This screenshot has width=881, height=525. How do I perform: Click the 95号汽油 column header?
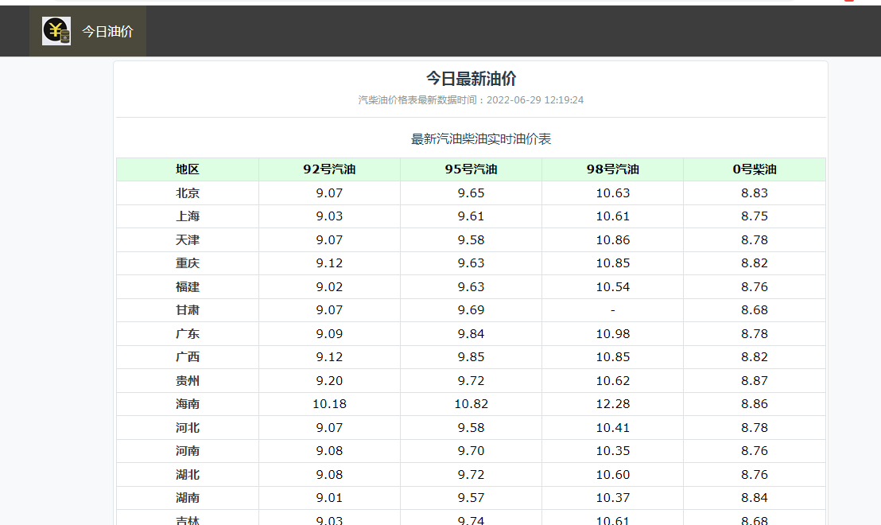coord(471,169)
